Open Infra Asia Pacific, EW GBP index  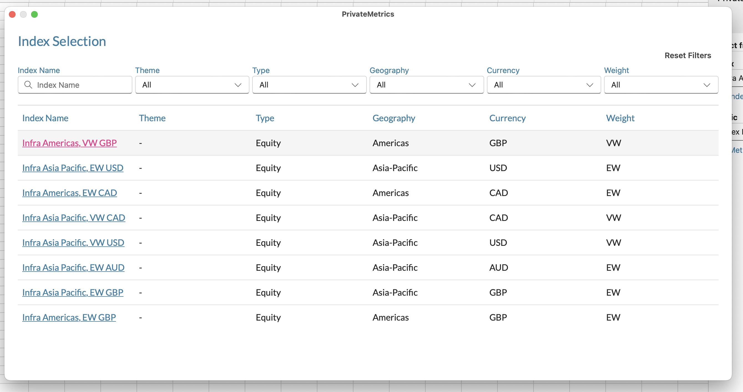(73, 292)
